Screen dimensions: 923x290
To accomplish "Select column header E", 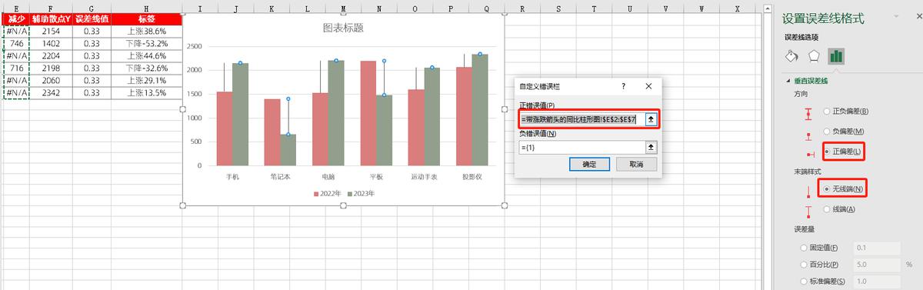I will (x=17, y=8).
